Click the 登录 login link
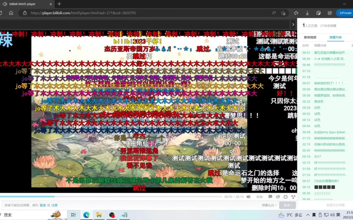Viewport: 353px width, 220px height. 43,205
